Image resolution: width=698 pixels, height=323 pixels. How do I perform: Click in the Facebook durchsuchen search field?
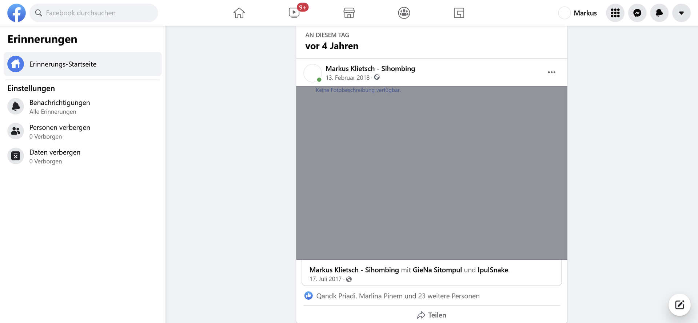coord(94,13)
